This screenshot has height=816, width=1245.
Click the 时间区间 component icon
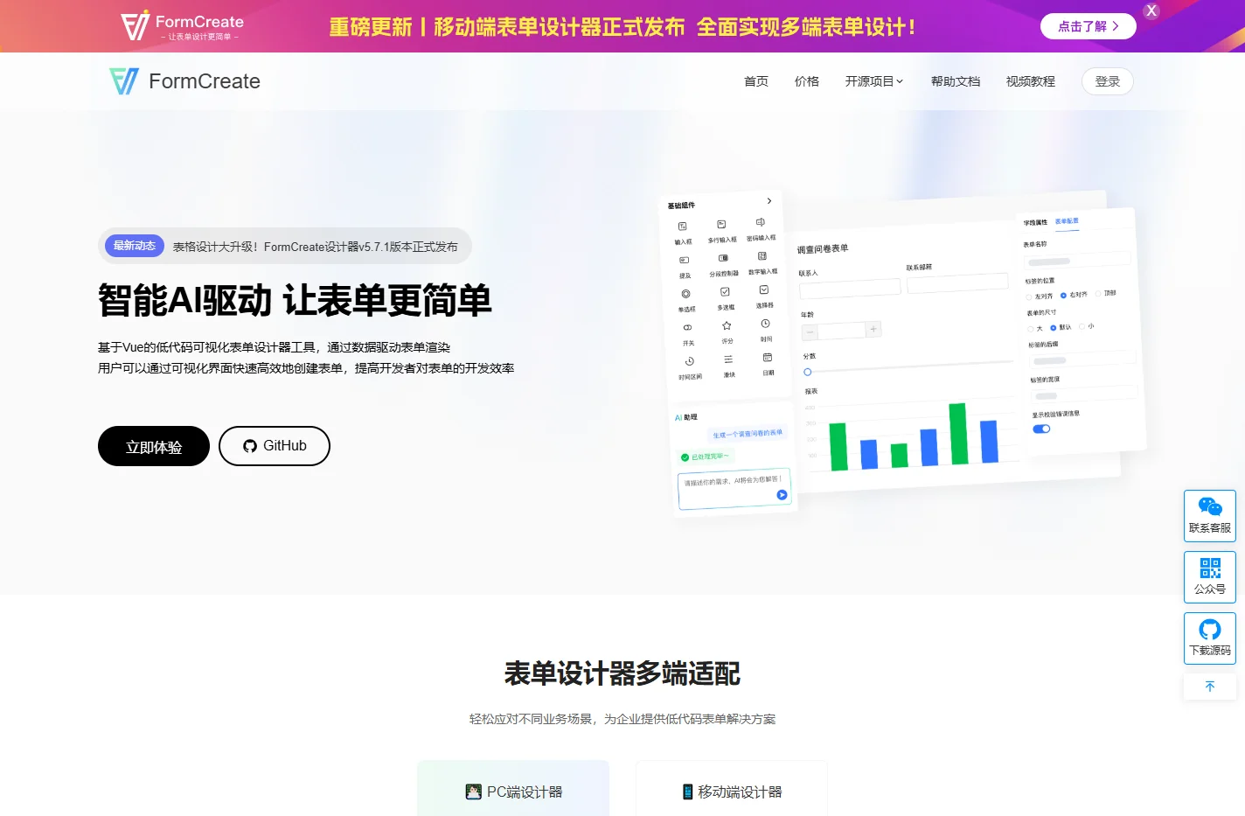[x=689, y=361]
